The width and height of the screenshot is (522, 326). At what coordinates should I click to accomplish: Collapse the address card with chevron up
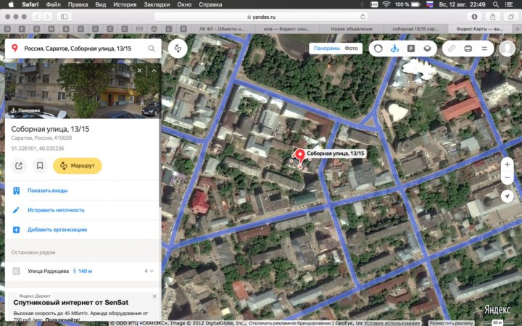154,70
